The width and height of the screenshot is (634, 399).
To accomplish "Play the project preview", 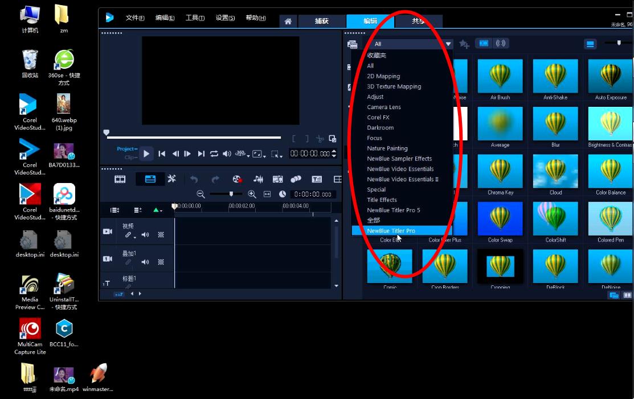I will click(146, 153).
